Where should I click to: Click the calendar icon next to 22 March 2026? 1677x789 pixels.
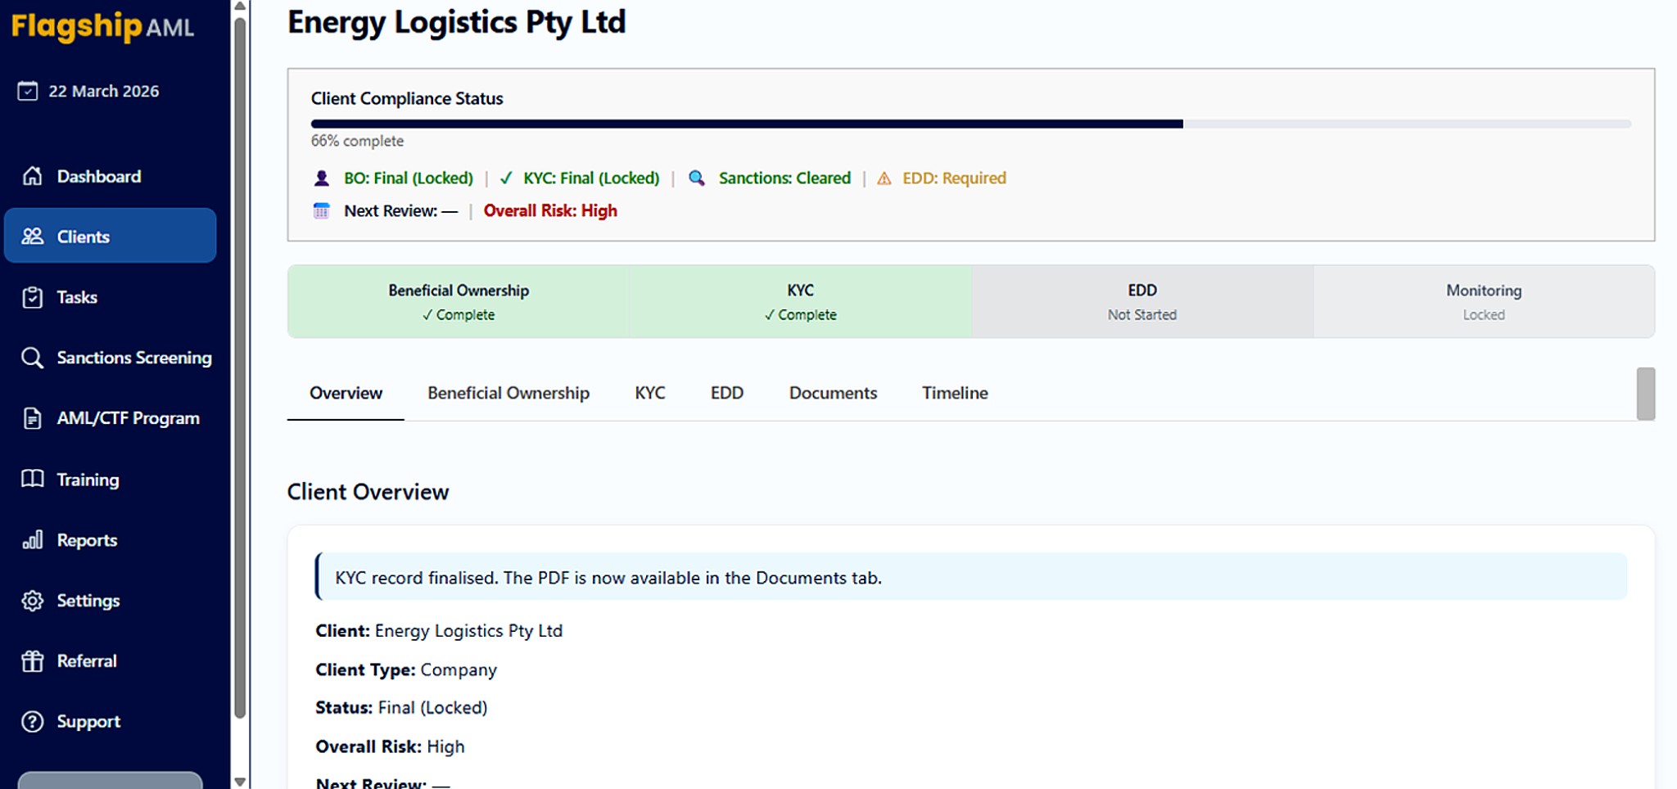(27, 91)
